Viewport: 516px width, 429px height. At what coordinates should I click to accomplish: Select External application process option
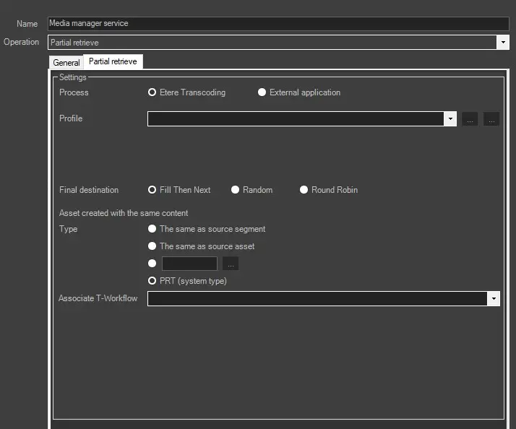262,92
